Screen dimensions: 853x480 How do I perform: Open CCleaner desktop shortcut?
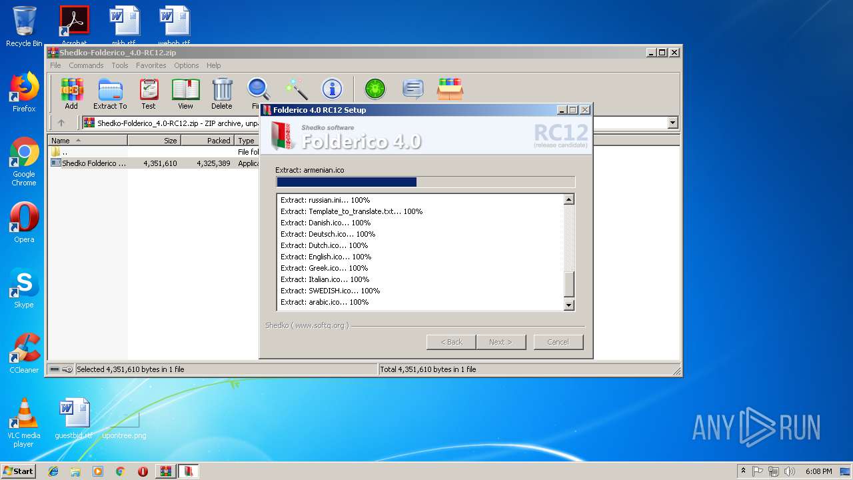[x=24, y=353]
